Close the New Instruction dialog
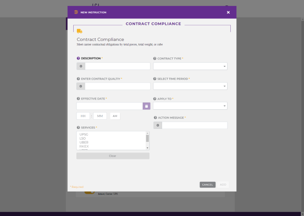This screenshot has height=216, width=304. point(228,12)
